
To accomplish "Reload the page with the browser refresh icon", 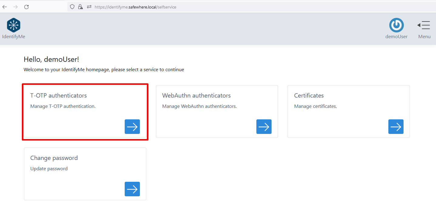I will coord(26,7).
